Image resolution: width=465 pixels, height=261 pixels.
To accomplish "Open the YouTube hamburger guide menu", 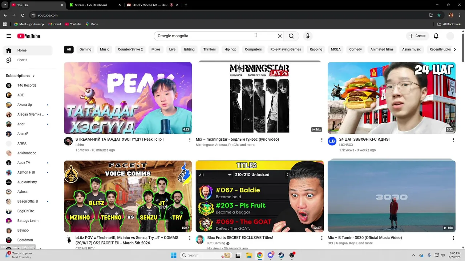I will coord(9,36).
